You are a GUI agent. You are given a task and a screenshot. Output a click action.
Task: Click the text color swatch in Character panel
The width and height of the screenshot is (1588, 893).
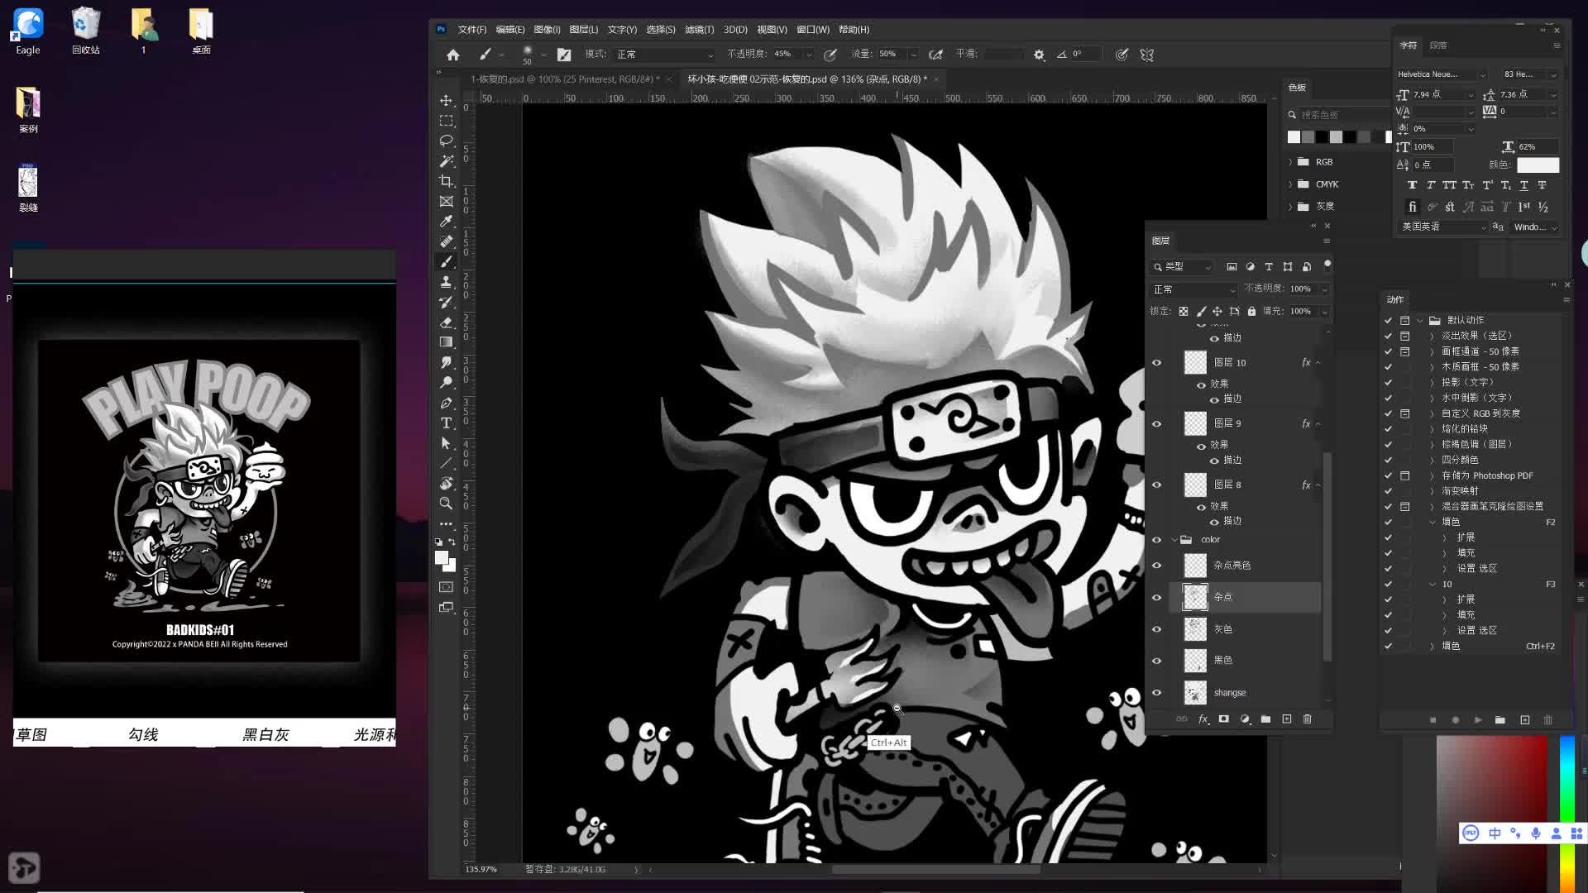coord(1538,165)
